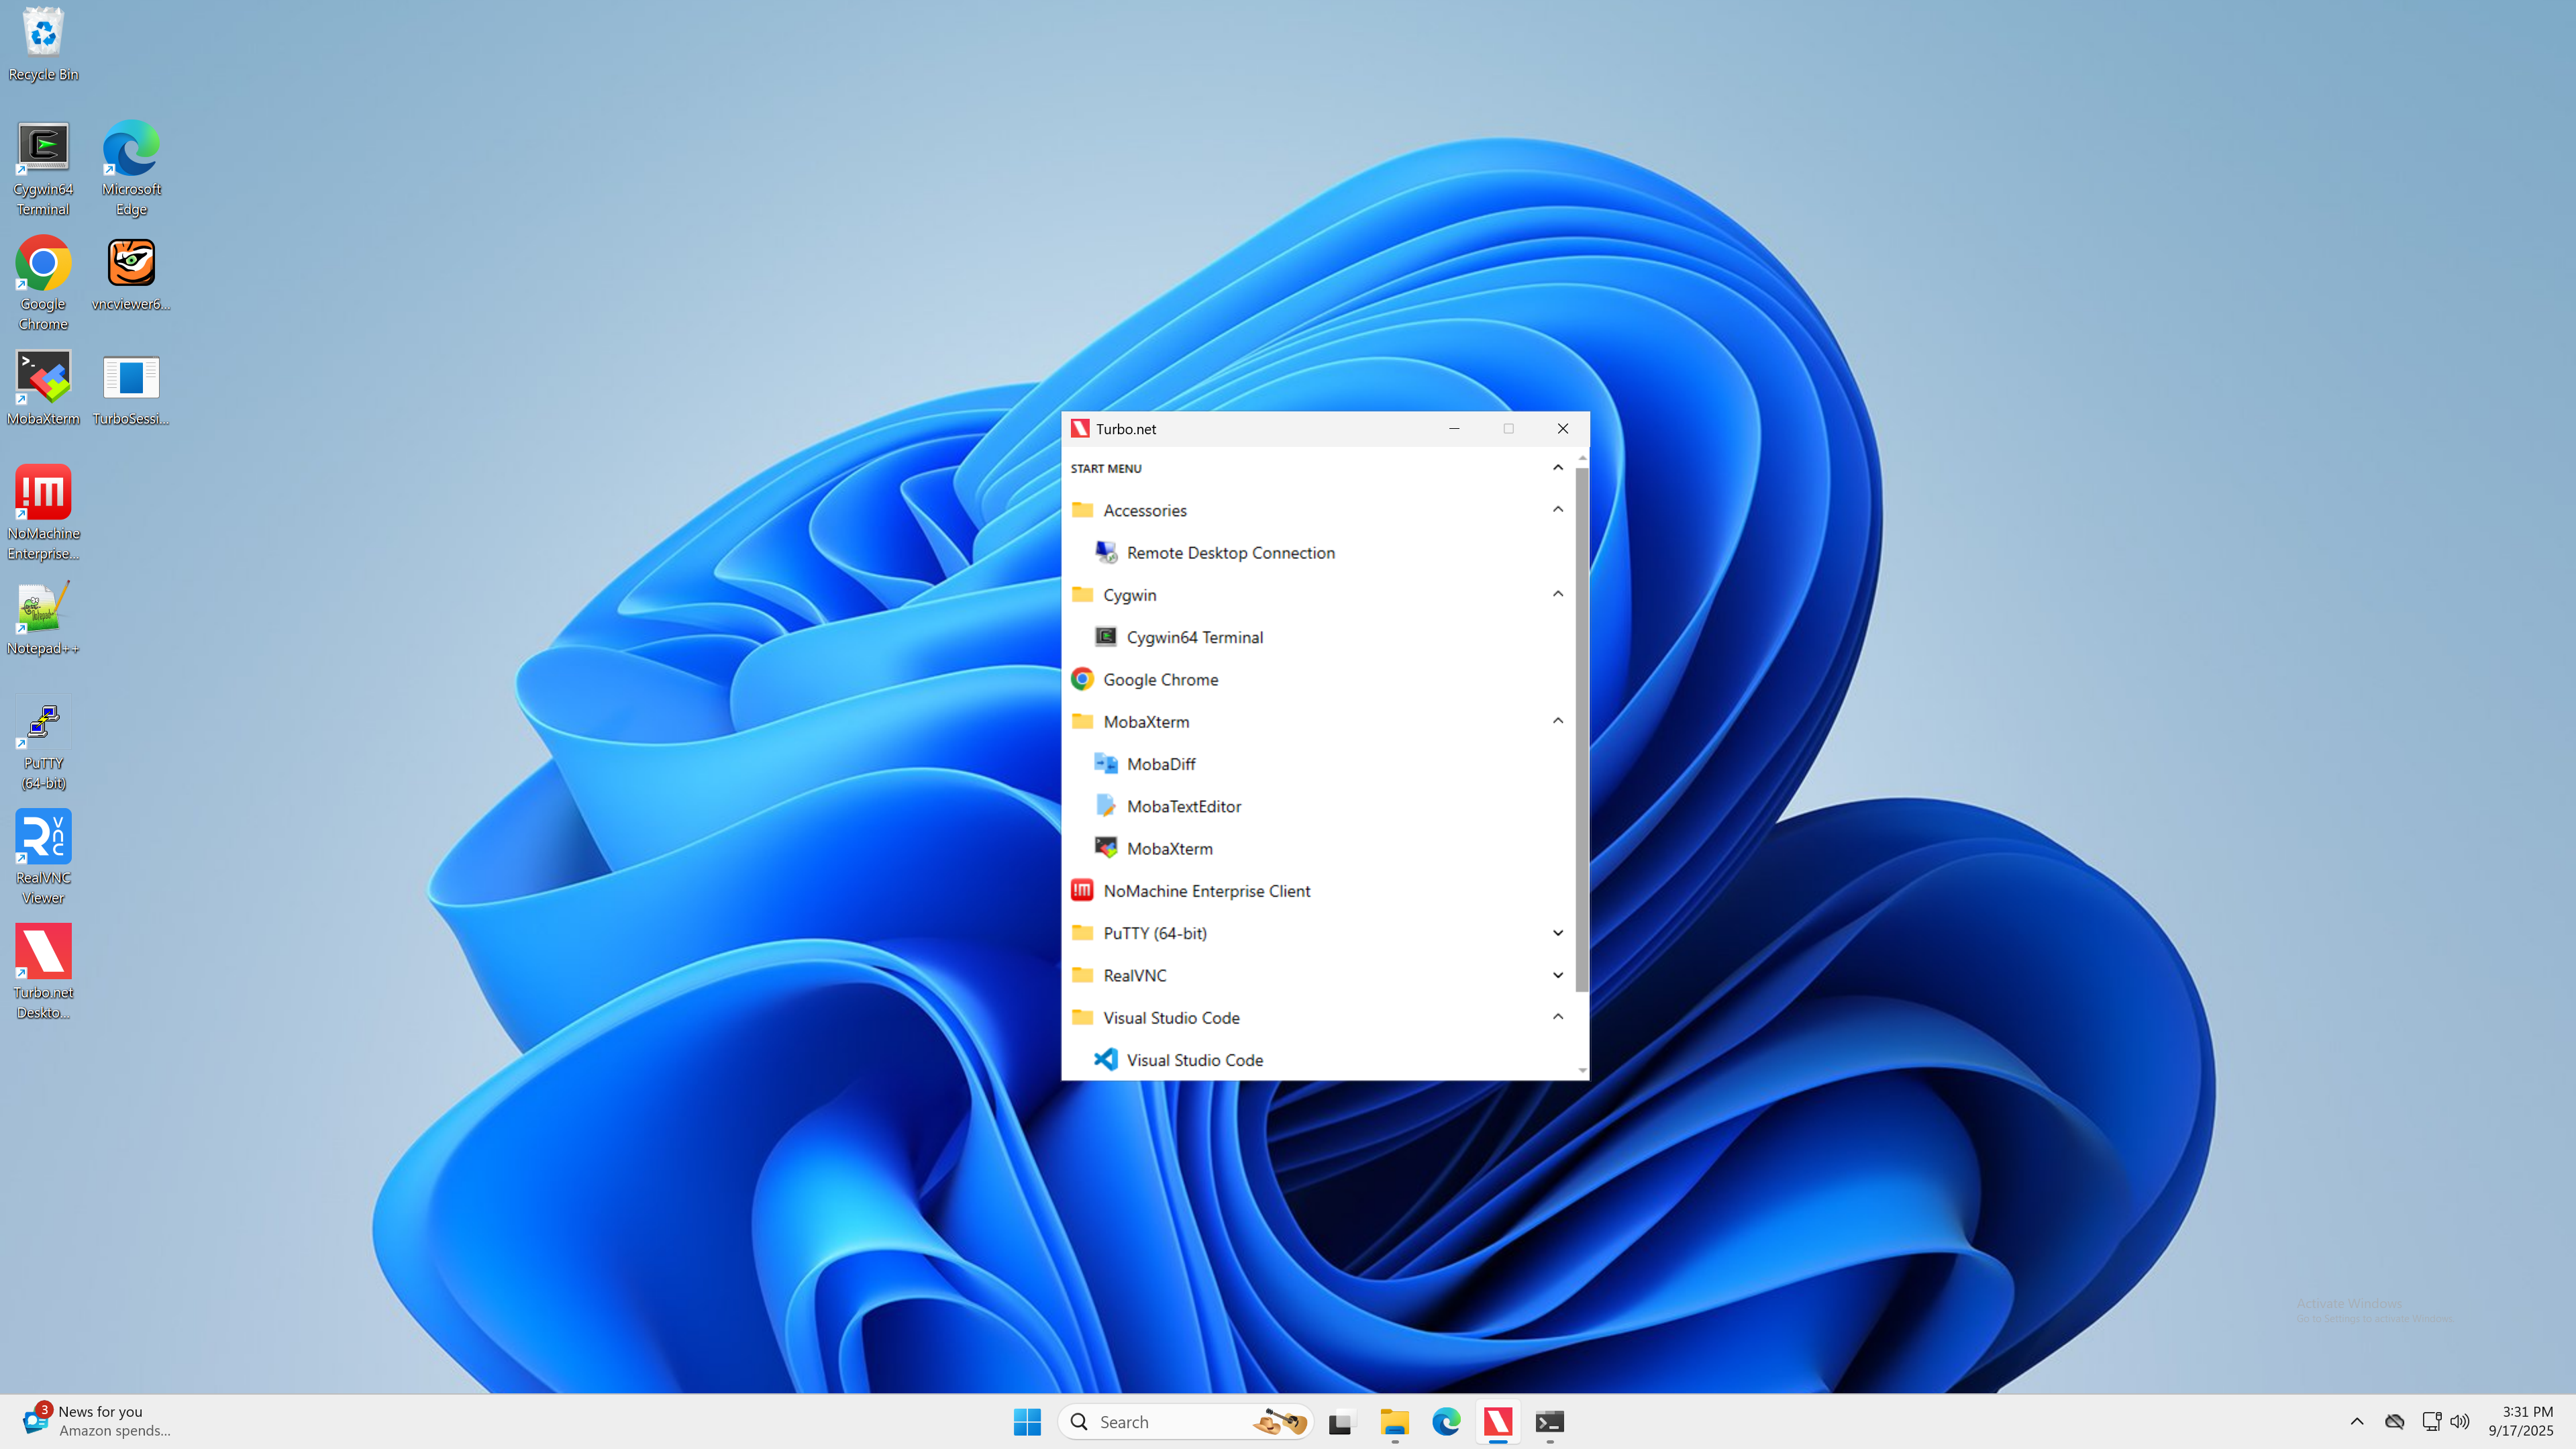Collapse the MobaXterm folder chevron
This screenshot has height=1449, width=2576.
tap(1557, 721)
